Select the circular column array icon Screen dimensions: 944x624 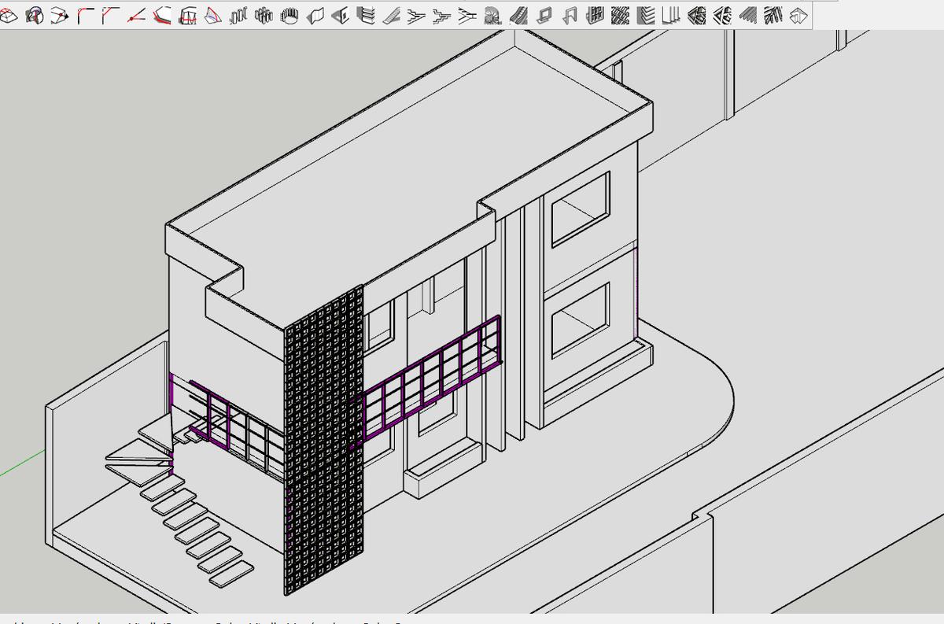289,15
